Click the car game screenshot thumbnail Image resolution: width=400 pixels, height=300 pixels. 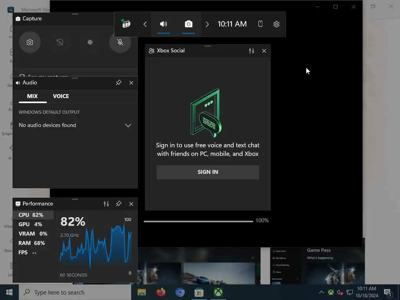click(x=219, y=273)
